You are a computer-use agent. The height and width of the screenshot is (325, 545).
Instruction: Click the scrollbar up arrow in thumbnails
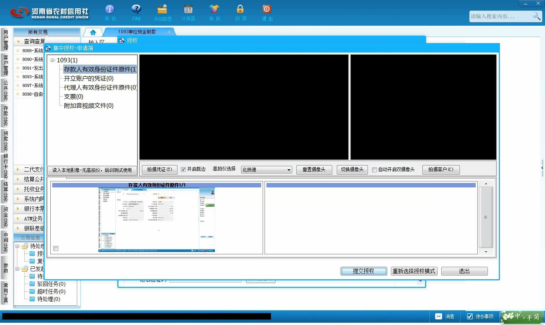(486, 184)
